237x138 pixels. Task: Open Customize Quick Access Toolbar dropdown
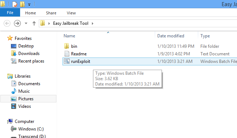[29, 5]
